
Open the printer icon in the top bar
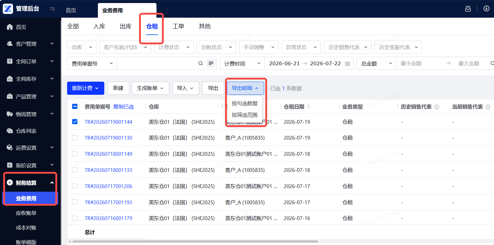[468, 9]
